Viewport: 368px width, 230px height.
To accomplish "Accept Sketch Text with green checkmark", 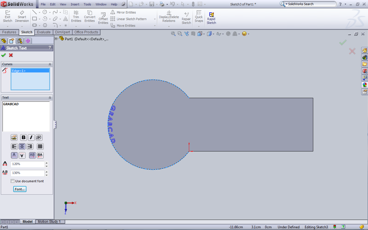I will point(3,55).
